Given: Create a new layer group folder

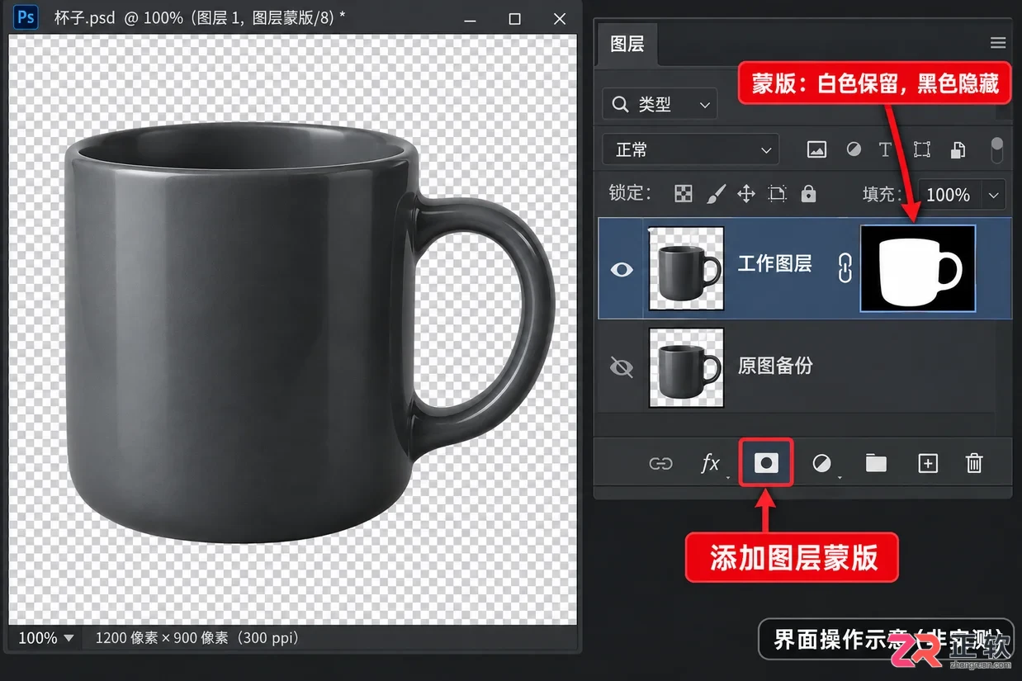Looking at the screenshot, I should click(x=876, y=463).
